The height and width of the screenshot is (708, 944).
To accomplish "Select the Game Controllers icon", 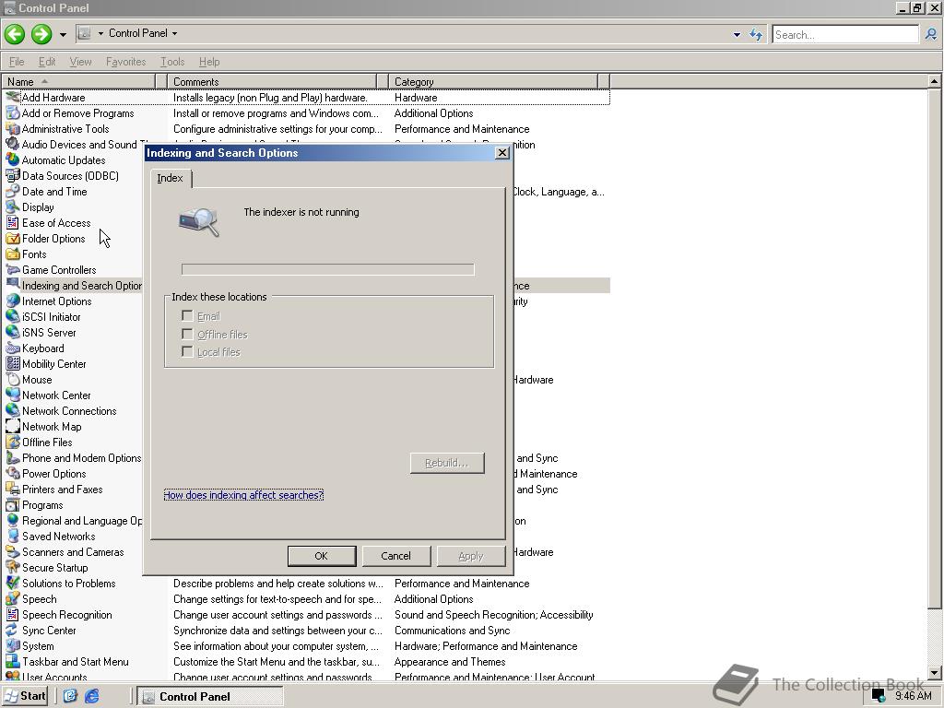I will coord(12,269).
